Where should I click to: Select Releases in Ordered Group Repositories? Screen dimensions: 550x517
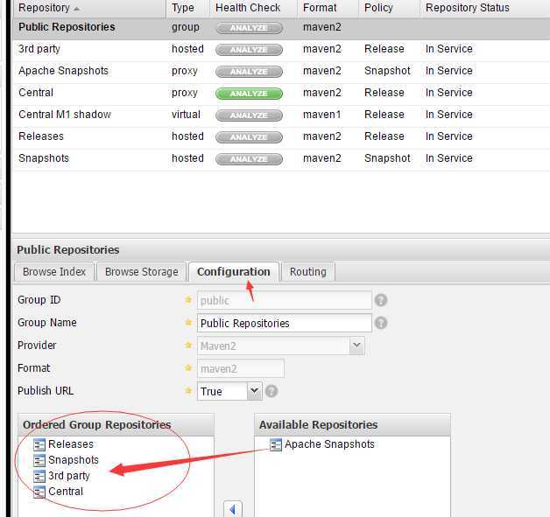tap(71, 444)
